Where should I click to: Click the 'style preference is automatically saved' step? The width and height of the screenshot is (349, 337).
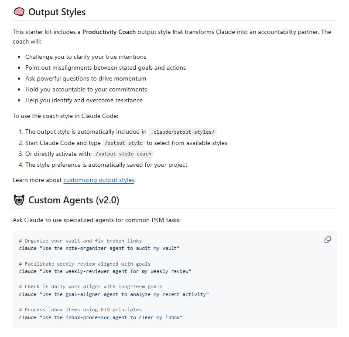point(106,165)
